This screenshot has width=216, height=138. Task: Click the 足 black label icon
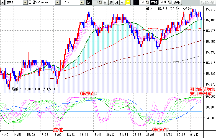89,2
